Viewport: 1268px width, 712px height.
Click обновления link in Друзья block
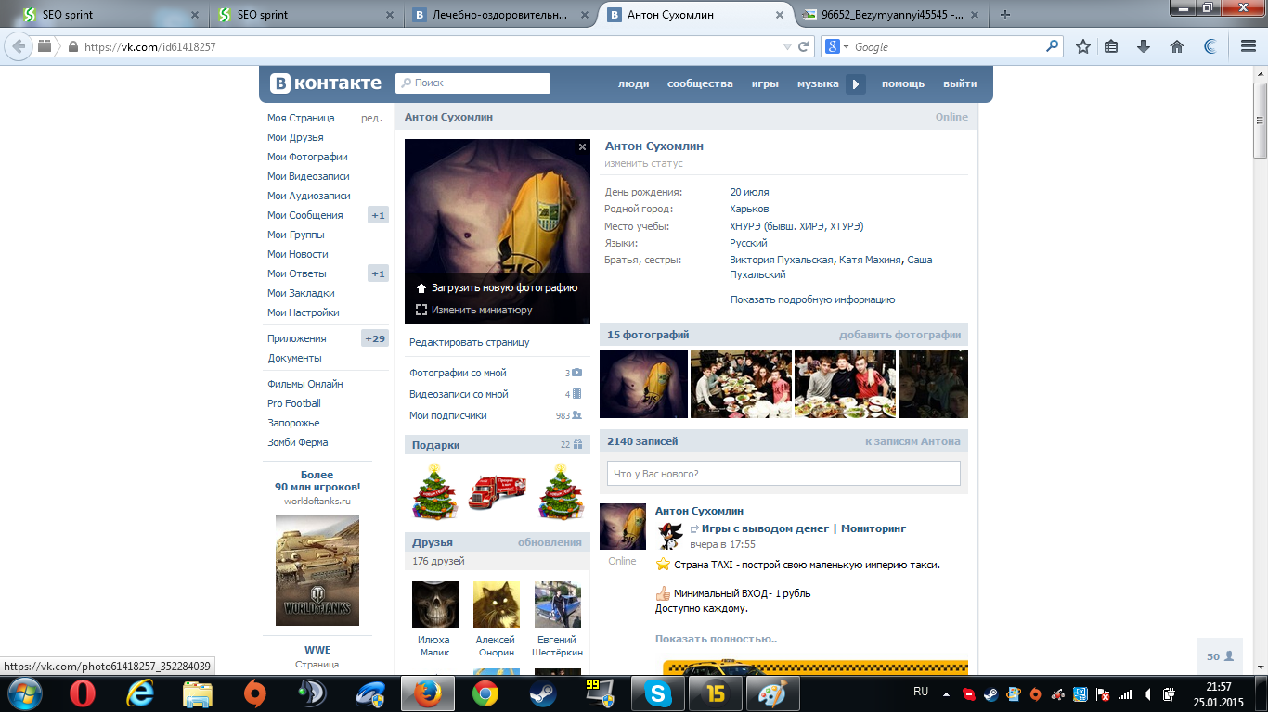coord(550,542)
